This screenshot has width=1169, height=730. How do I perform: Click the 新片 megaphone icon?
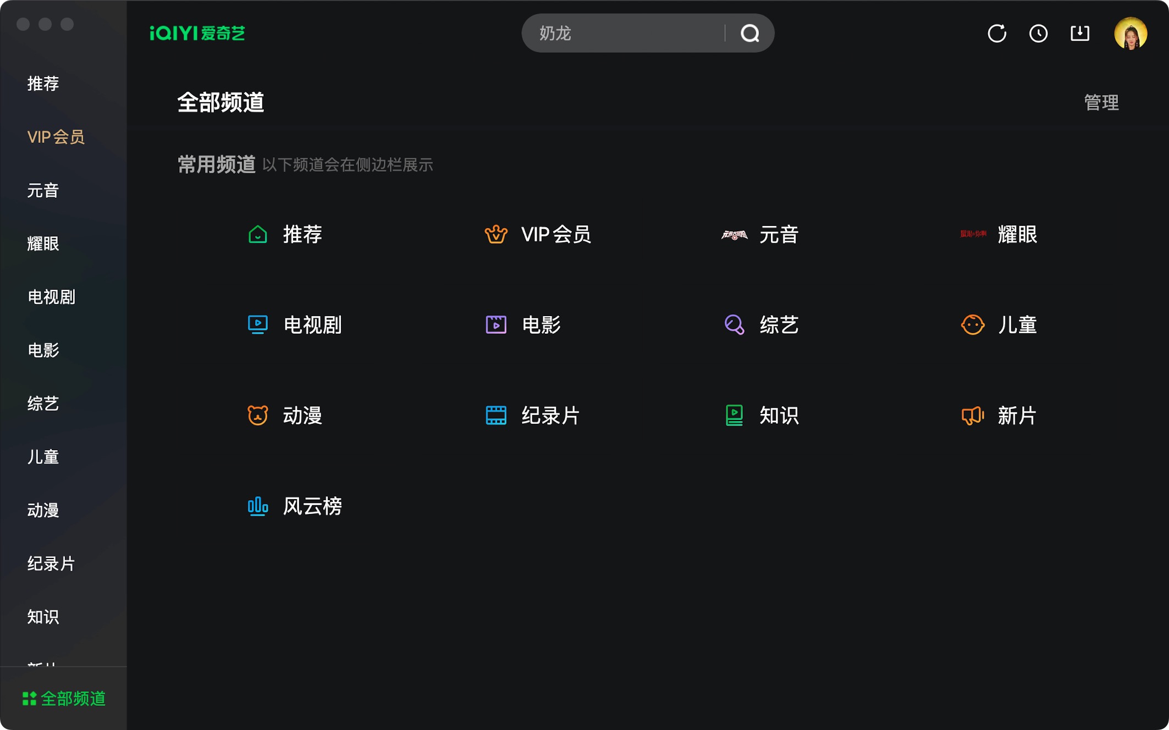pyautogui.click(x=972, y=416)
